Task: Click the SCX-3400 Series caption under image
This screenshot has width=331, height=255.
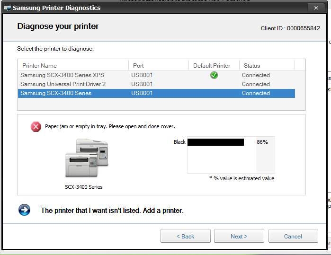Action: coord(84,187)
